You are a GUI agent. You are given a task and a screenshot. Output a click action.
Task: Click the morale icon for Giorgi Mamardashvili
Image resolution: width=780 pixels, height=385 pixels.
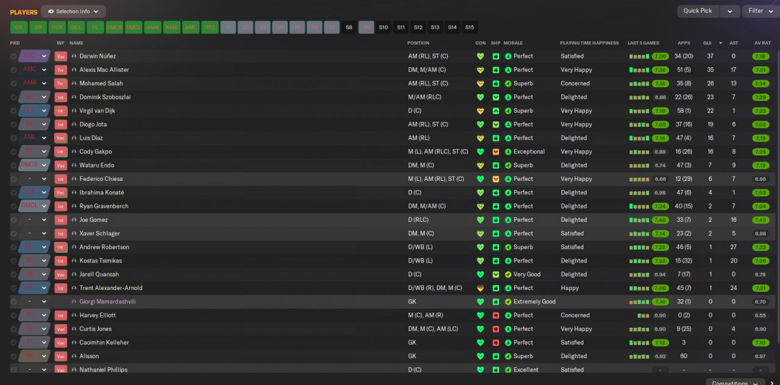508,302
